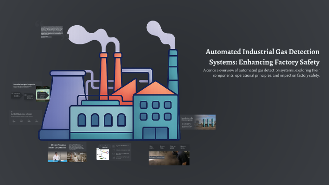Viewport: 329px width, 185px height.
Task: Open the Introduction to Gas Detection Systems topic
Action: pyautogui.click(x=198, y=122)
